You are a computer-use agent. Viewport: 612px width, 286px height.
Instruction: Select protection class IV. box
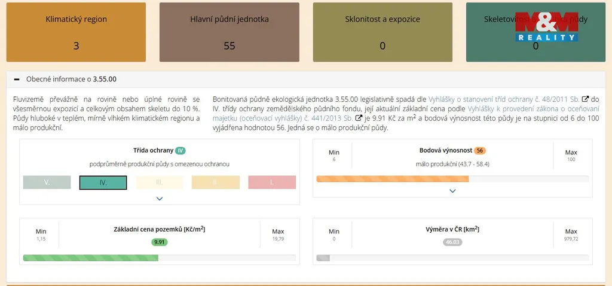coord(103,182)
